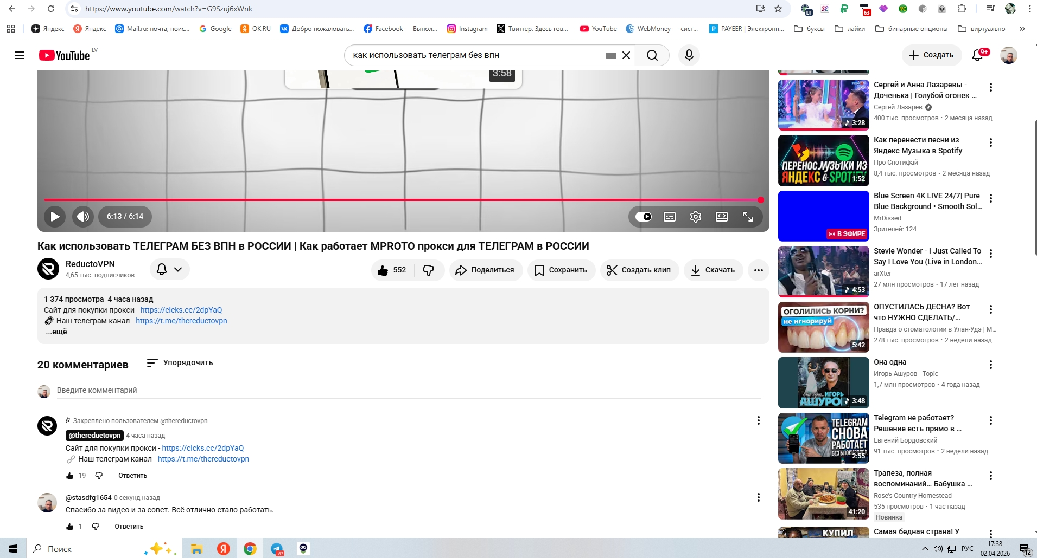Open options for Сергей и Анна Лазаревы video
Image resolution: width=1037 pixels, height=558 pixels.
pyautogui.click(x=991, y=87)
